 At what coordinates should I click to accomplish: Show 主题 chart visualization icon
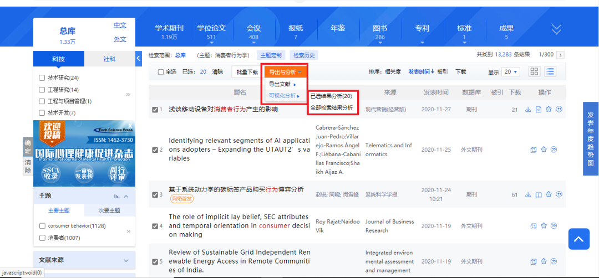click(116, 196)
